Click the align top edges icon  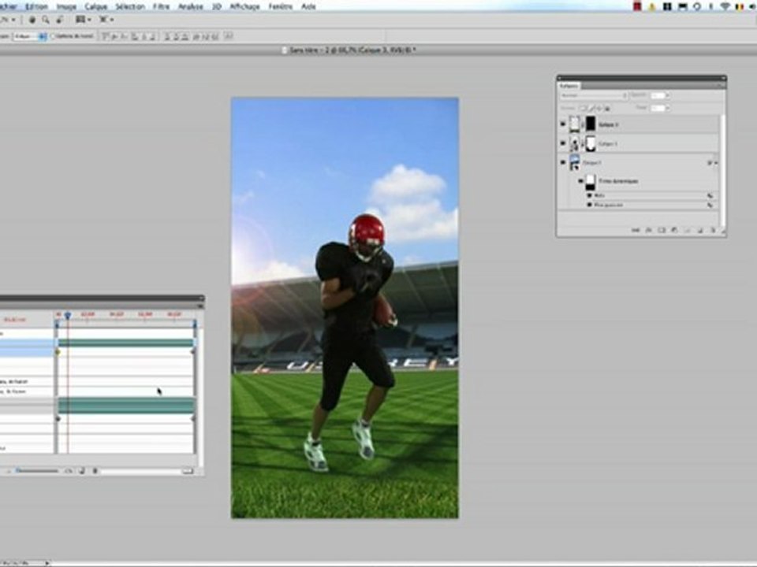[x=105, y=36]
